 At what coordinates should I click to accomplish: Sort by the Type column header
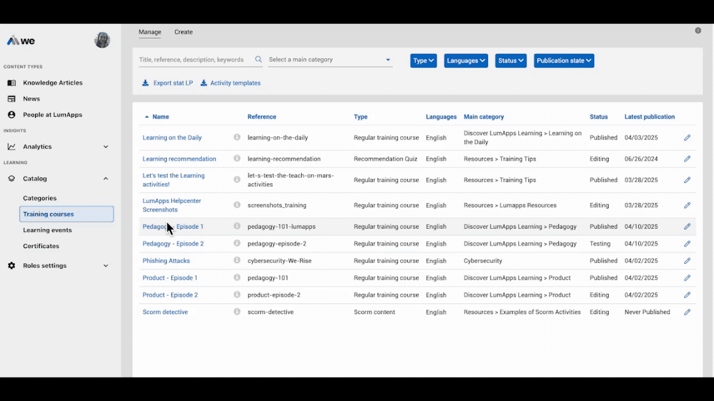tap(360, 117)
